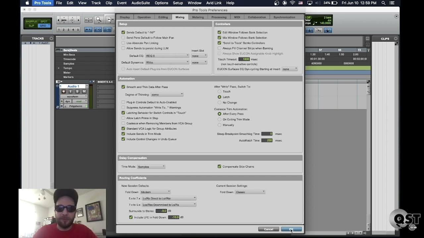Screen dimensions: 424x238
Task: Enable Send Pans Default to Follow Main Pan
Action: click(x=123, y=38)
